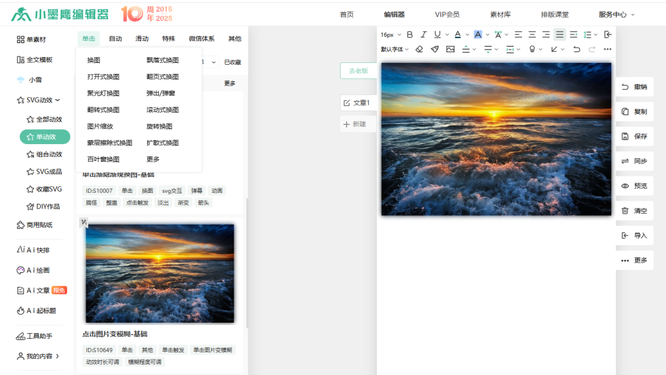The width and height of the screenshot is (666, 375).
Task: Click the sunset animation thumbnail
Action: tap(159, 272)
